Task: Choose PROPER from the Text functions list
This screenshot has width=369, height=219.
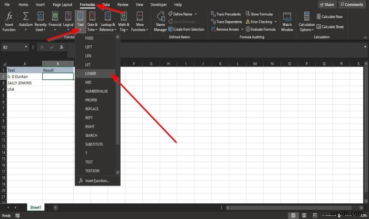Action: click(x=95, y=100)
